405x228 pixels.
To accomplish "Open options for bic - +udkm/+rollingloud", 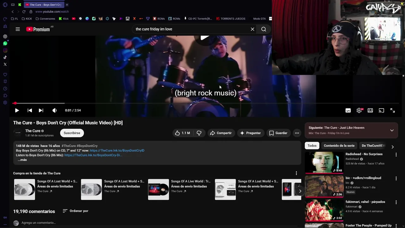I will pos(396,178).
